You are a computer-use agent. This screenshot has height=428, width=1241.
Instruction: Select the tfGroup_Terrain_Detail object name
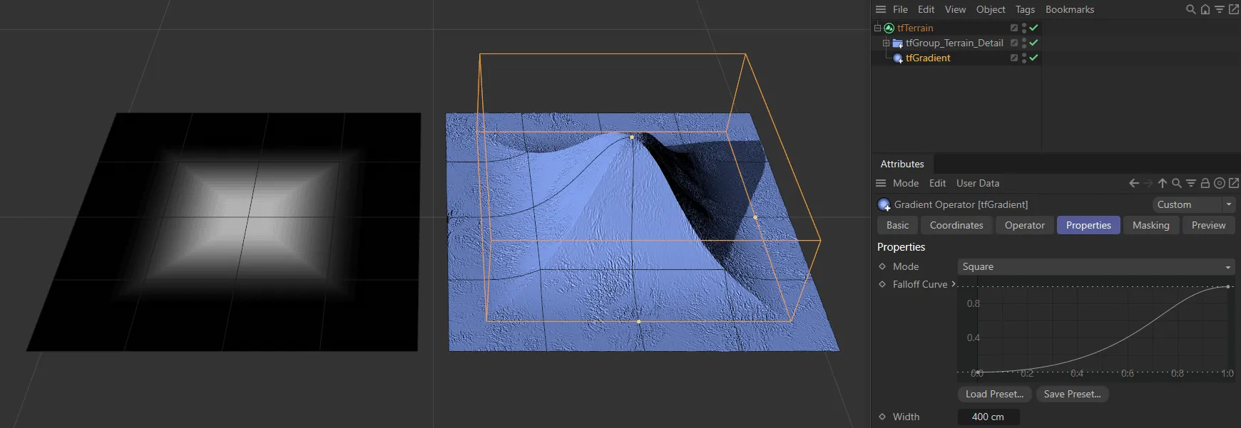954,43
